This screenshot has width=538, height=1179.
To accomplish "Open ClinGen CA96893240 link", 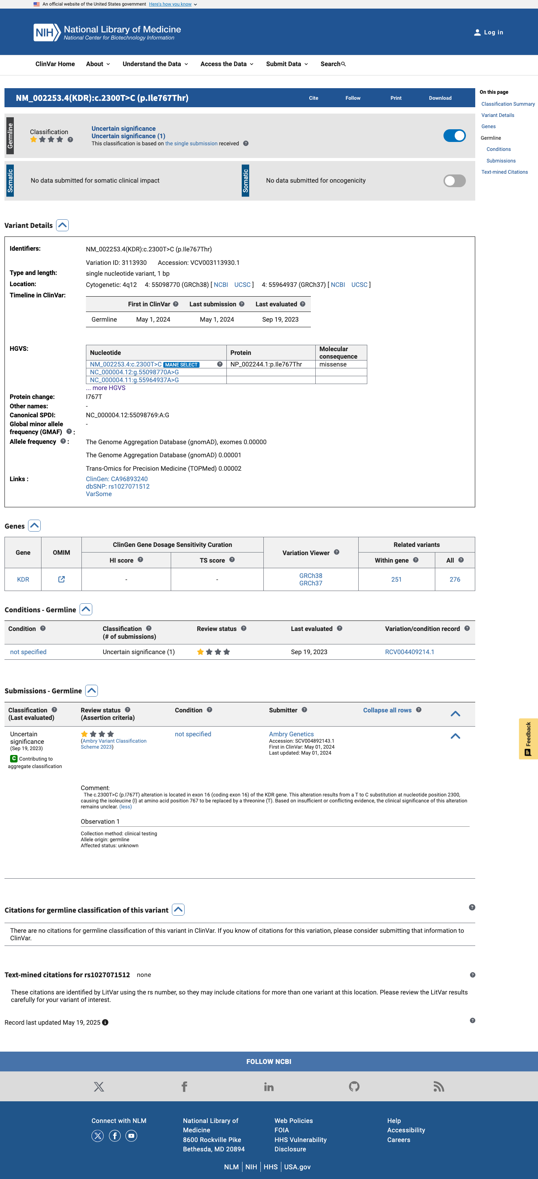I will [x=117, y=479].
